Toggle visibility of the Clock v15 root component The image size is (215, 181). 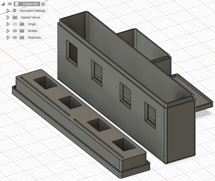(x=10, y=4)
